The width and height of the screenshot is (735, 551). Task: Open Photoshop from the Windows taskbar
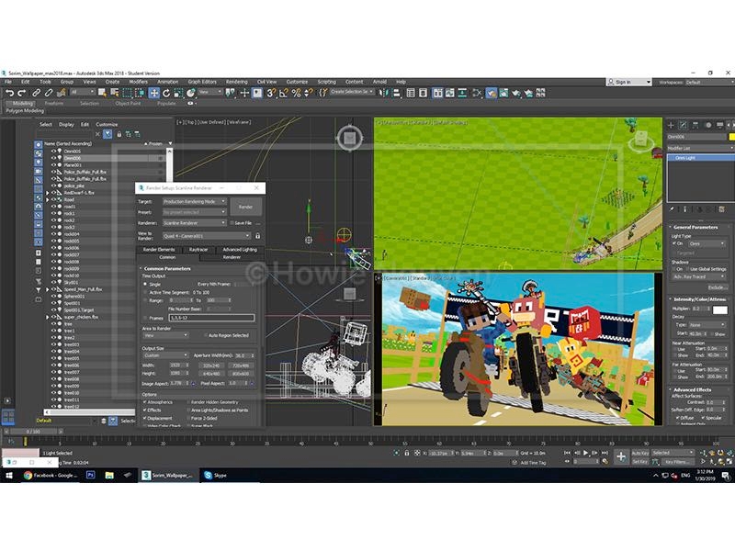91,475
